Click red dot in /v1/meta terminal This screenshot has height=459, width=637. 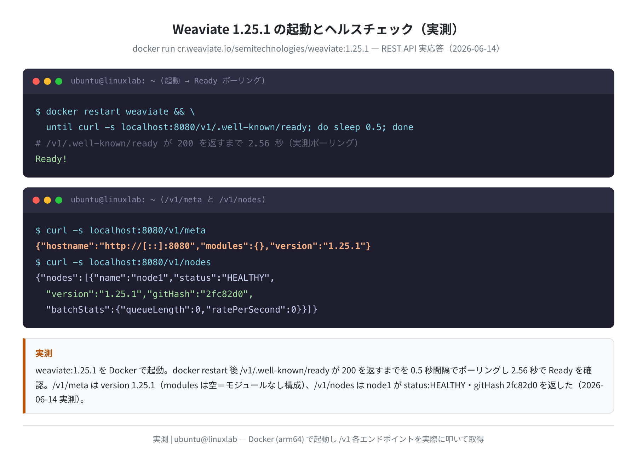tap(36, 200)
